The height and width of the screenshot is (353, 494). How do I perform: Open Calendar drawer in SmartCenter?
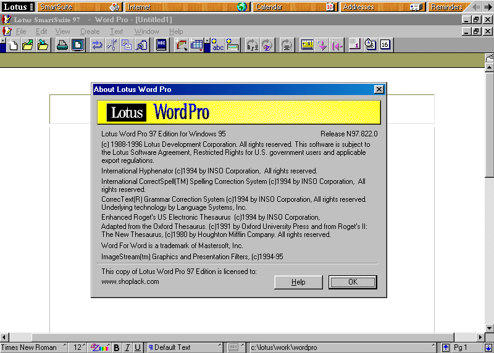click(x=295, y=7)
